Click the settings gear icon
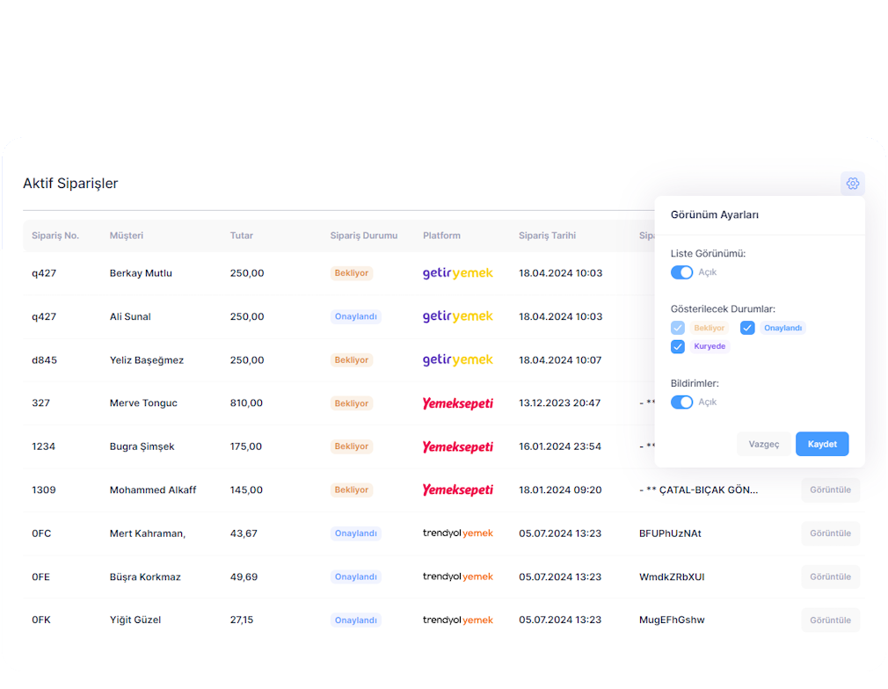This screenshot has width=888, height=689. [x=852, y=184]
